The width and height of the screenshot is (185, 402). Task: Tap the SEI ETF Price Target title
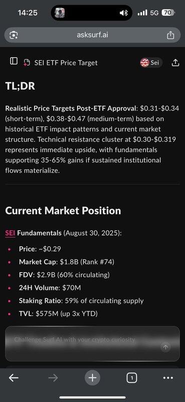[66, 63]
